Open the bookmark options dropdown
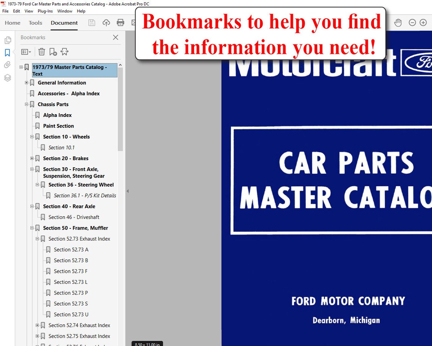This screenshot has width=432, height=346. point(26,52)
